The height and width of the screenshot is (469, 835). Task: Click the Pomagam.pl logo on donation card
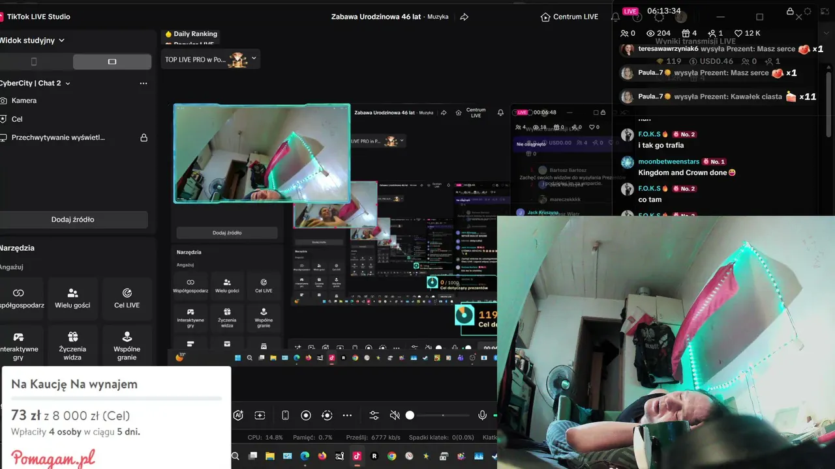pos(53,458)
